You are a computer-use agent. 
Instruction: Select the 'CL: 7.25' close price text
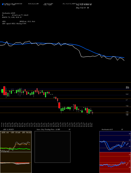coord(48,5)
